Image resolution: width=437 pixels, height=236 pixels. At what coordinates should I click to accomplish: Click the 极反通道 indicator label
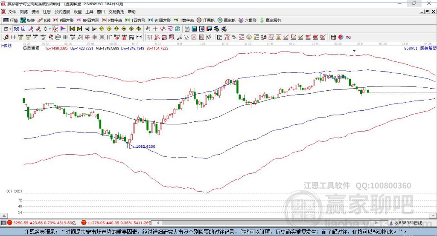31,49
